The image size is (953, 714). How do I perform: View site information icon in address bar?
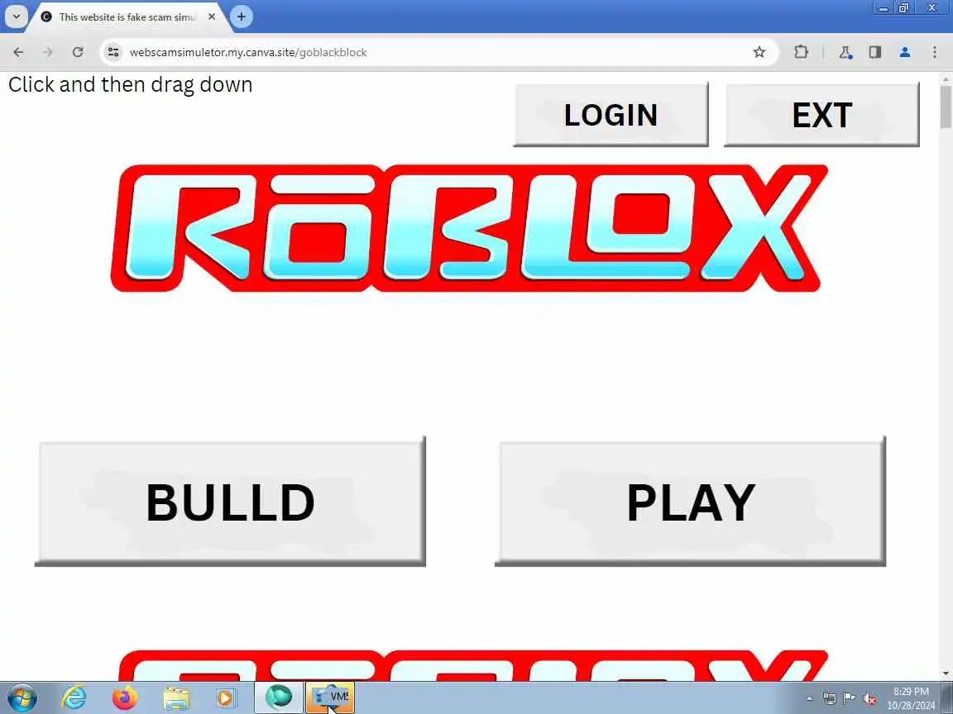(x=113, y=52)
